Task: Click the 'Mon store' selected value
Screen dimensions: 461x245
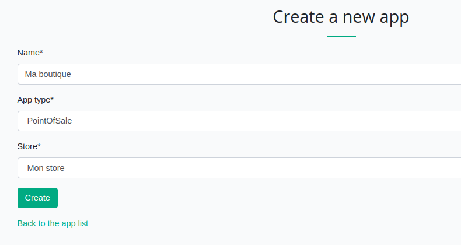Action: 46,168
